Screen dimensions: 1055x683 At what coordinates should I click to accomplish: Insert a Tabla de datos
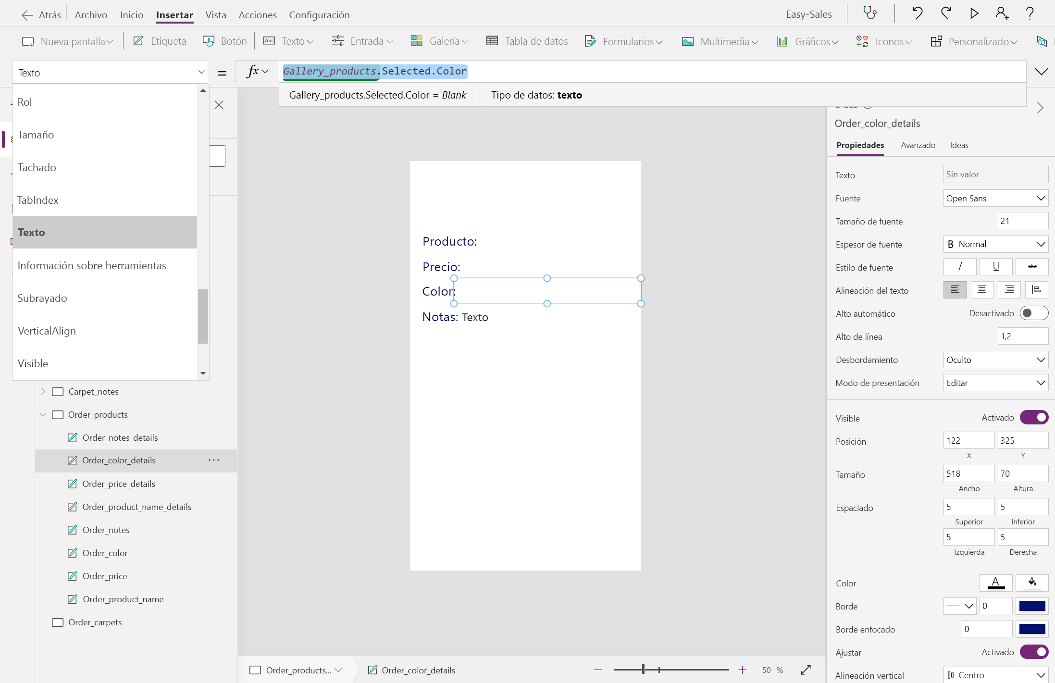pyautogui.click(x=527, y=41)
